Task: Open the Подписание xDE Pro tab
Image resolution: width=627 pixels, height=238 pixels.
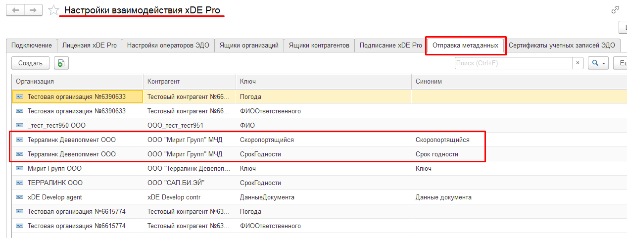Action: (391, 45)
